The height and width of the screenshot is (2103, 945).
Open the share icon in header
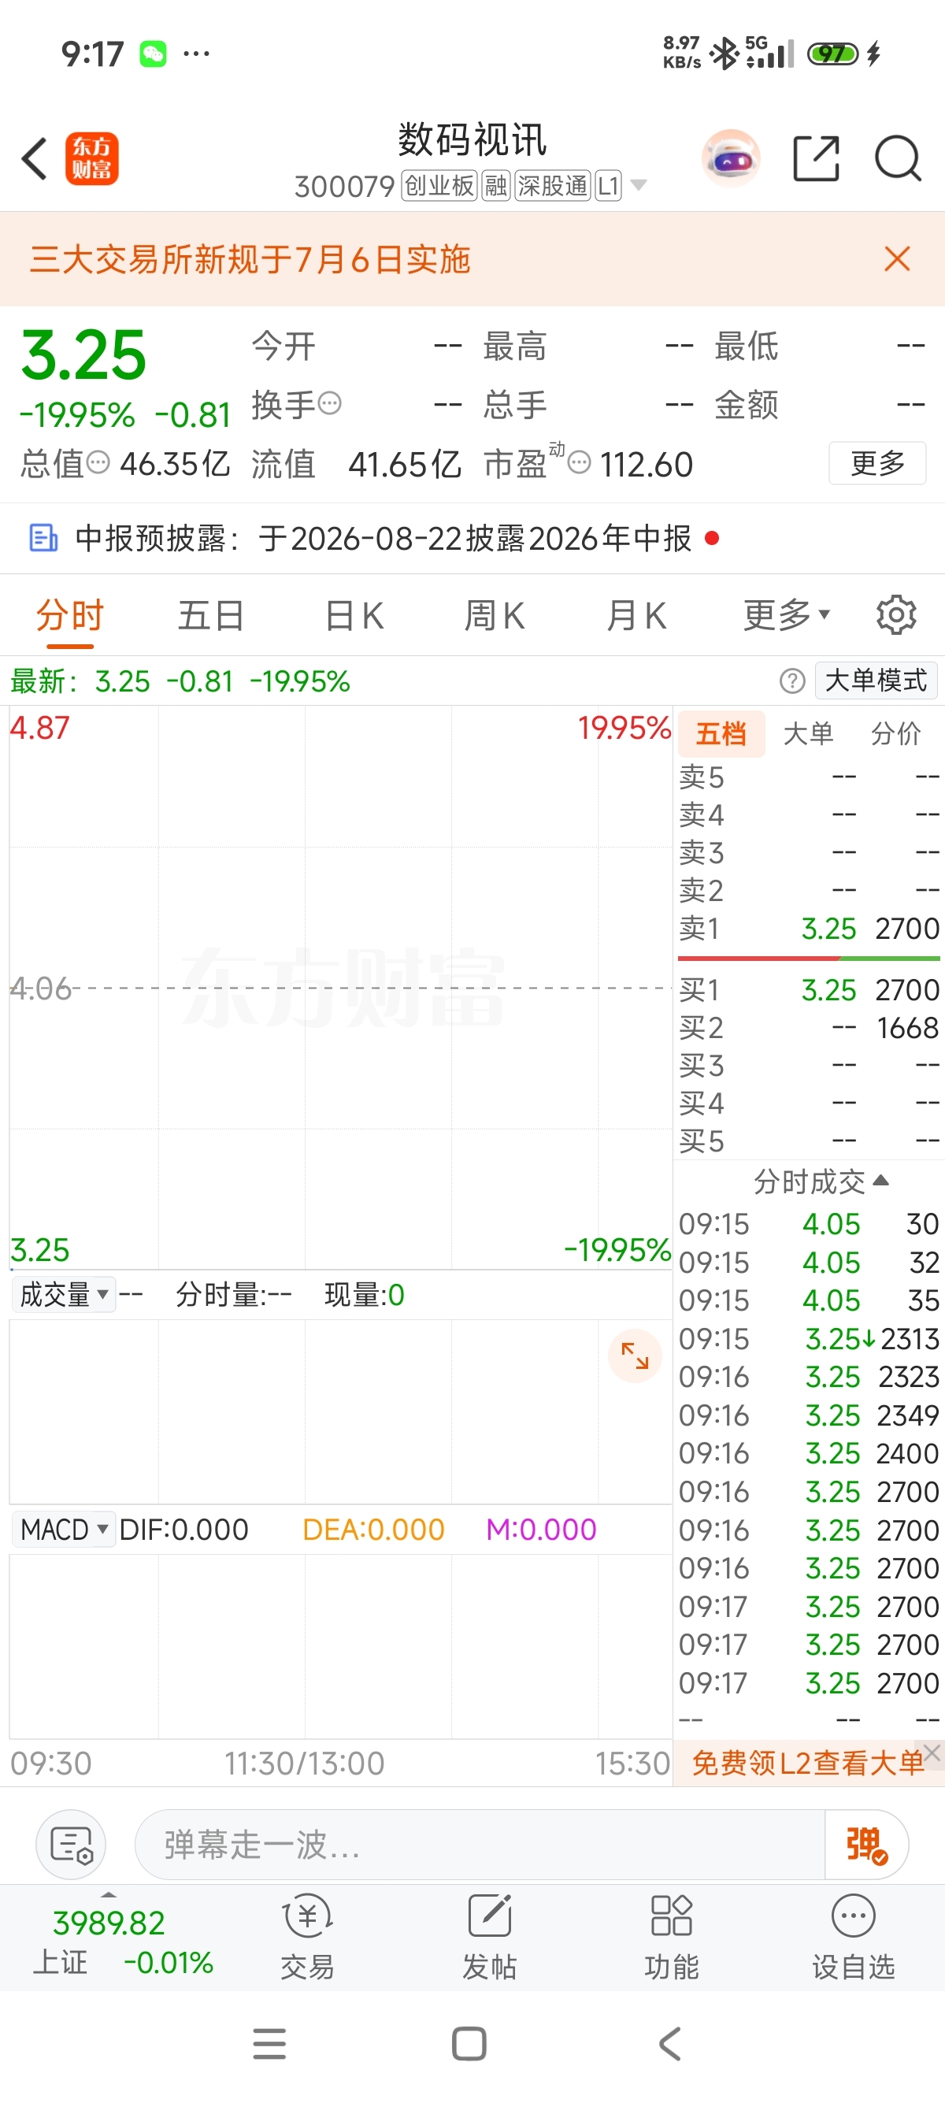point(816,158)
